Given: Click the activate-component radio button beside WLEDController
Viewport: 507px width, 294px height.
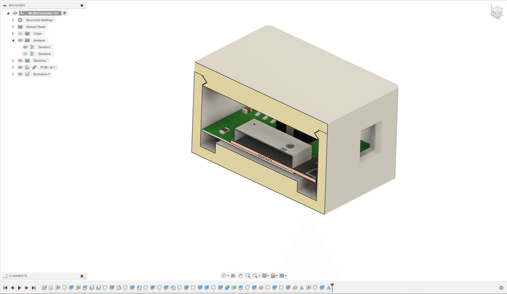Looking at the screenshot, I should (65, 13).
